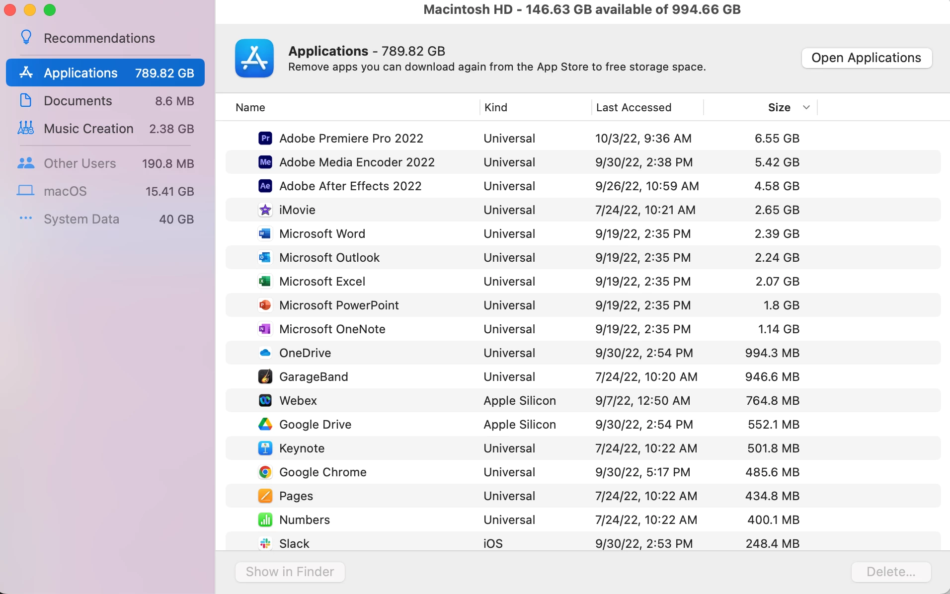
Task: Click the macOS laptop icon in sidebar
Action: pyautogui.click(x=26, y=191)
